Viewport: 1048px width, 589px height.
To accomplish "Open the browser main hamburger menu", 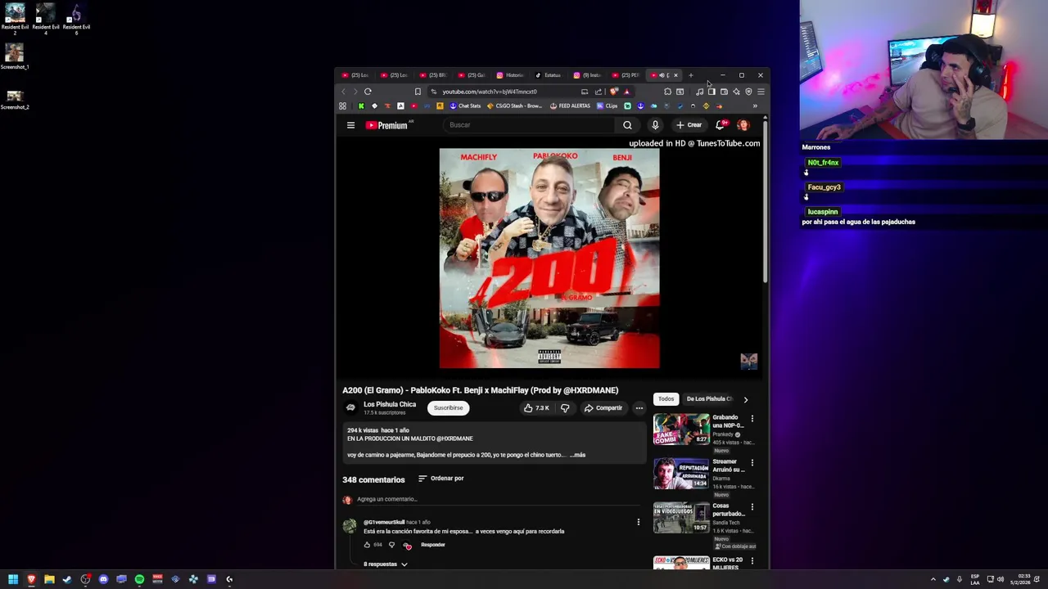I will point(761,92).
